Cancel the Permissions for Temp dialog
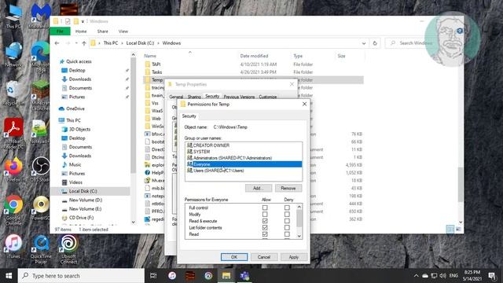The height and width of the screenshot is (283, 503). click(x=264, y=257)
